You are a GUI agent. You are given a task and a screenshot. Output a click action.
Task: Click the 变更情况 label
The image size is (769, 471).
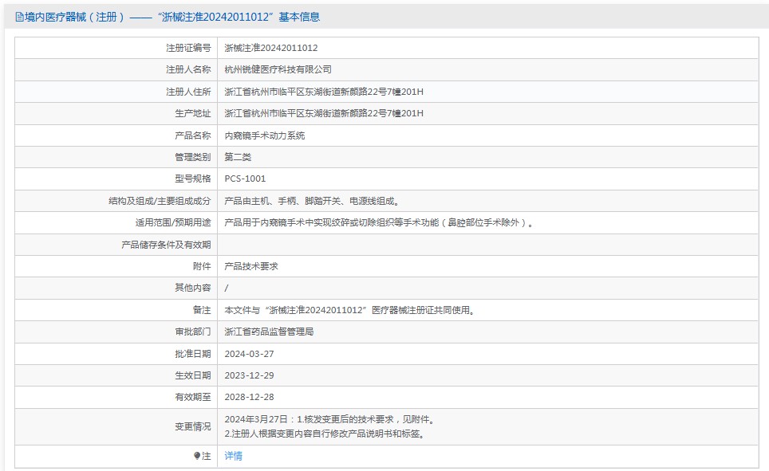[x=193, y=427]
